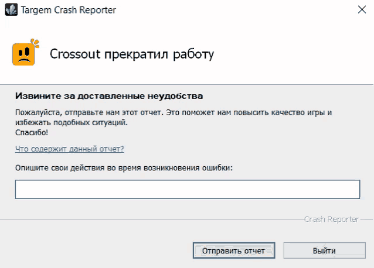Click the 'Спасибо!' text
This screenshot has width=374, height=268.
click(x=32, y=133)
